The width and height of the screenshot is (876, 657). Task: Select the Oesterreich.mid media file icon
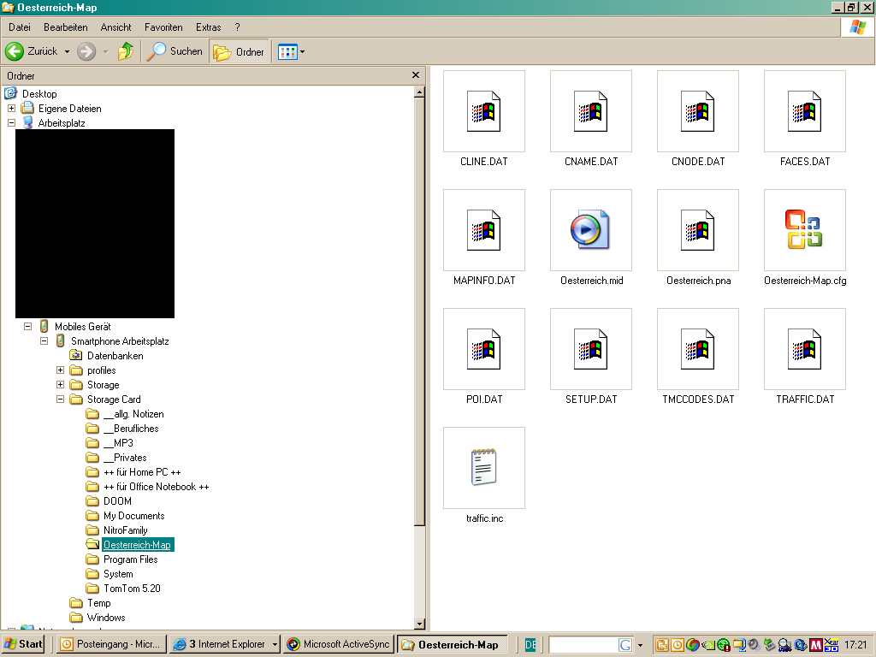click(591, 230)
